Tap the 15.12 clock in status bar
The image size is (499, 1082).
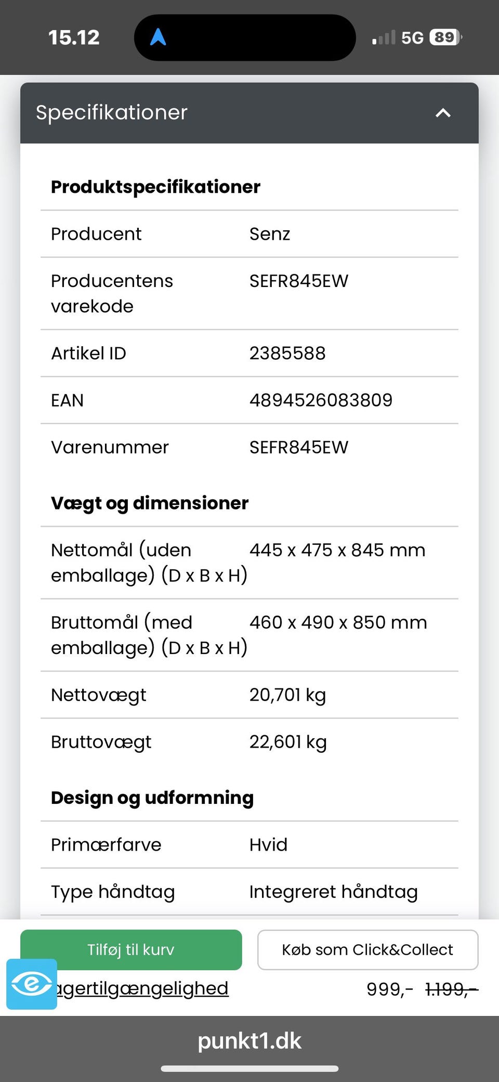[74, 37]
